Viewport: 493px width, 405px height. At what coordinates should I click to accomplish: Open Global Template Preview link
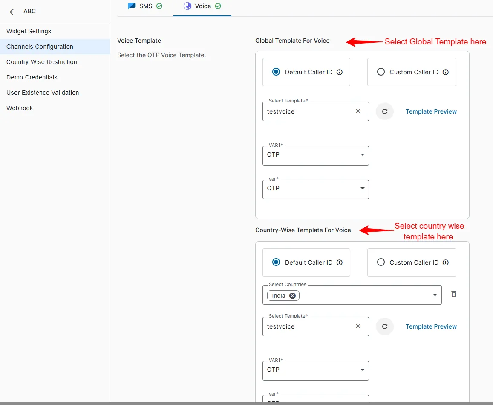click(x=431, y=111)
